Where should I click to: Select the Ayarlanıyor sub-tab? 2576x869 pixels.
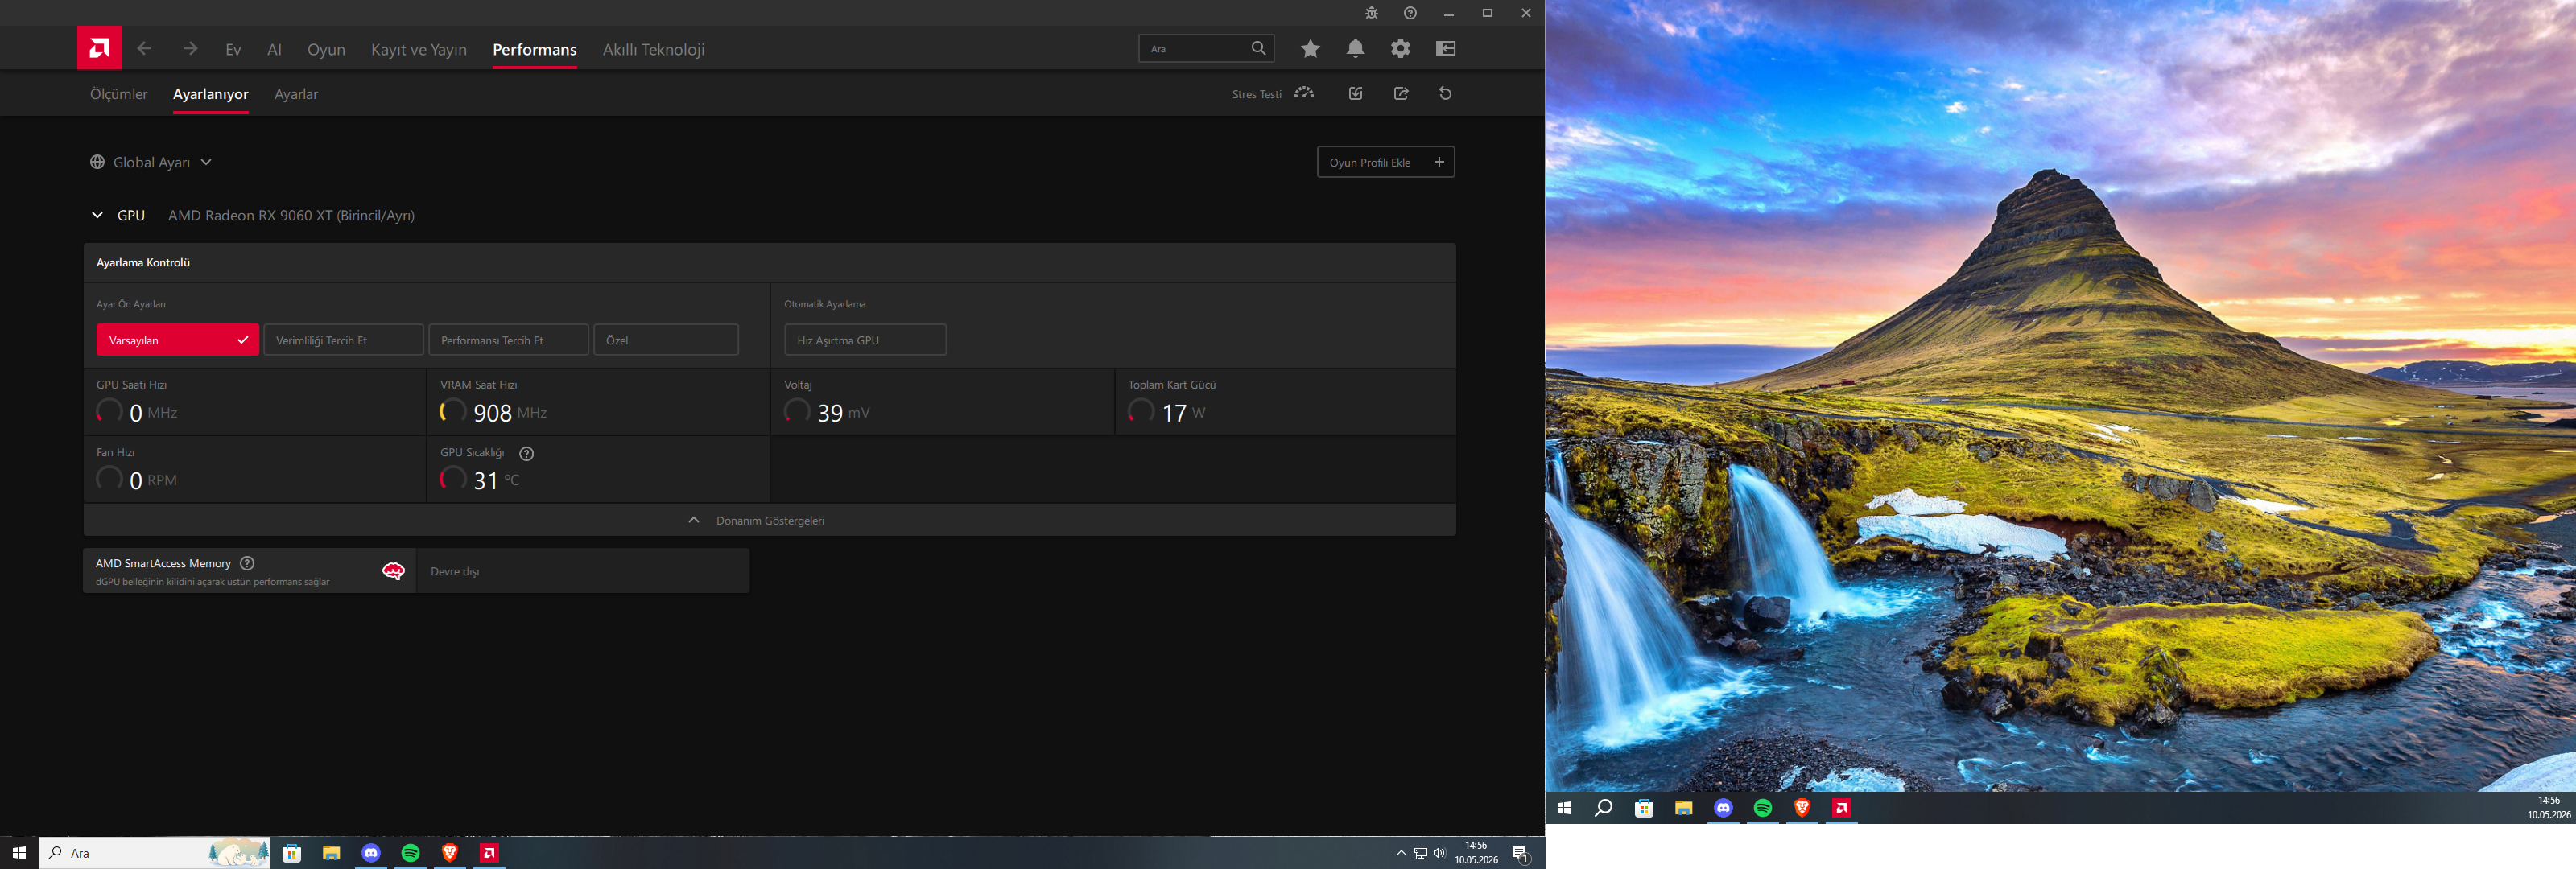pos(211,94)
